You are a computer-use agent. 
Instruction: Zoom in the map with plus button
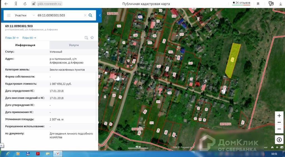click(x=279, y=116)
